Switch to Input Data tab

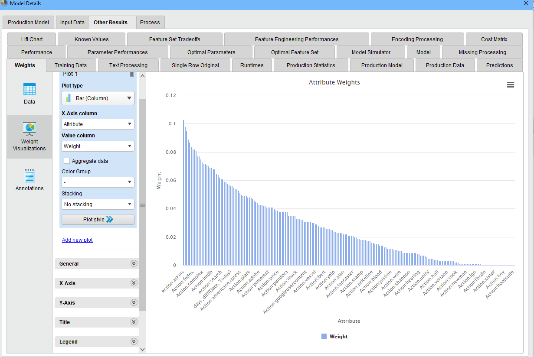(x=72, y=23)
